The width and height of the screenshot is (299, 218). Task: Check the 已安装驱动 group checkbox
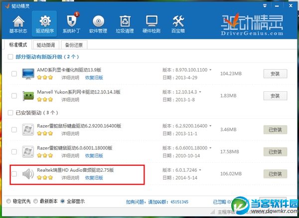(10, 113)
